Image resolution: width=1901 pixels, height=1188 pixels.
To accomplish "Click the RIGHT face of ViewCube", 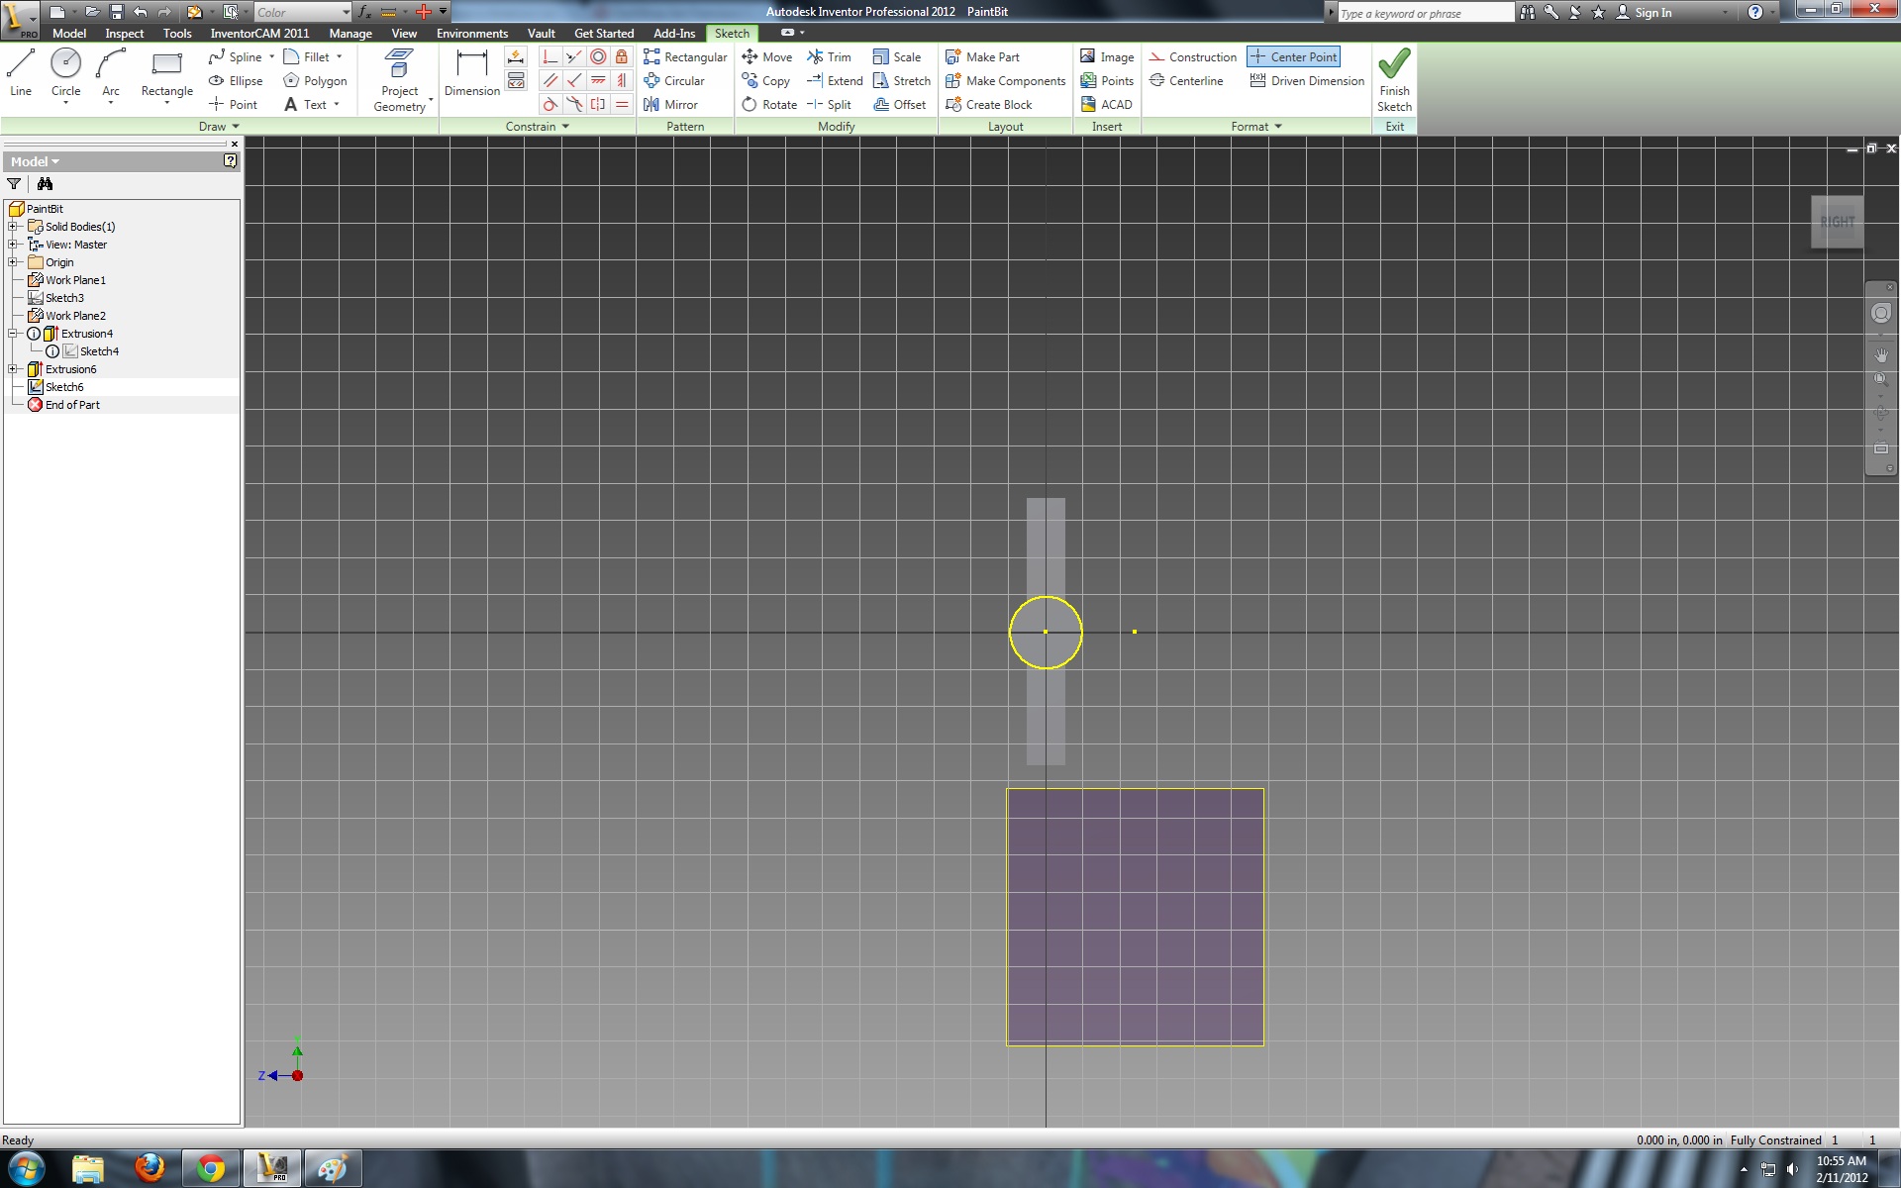I will coord(1837,222).
